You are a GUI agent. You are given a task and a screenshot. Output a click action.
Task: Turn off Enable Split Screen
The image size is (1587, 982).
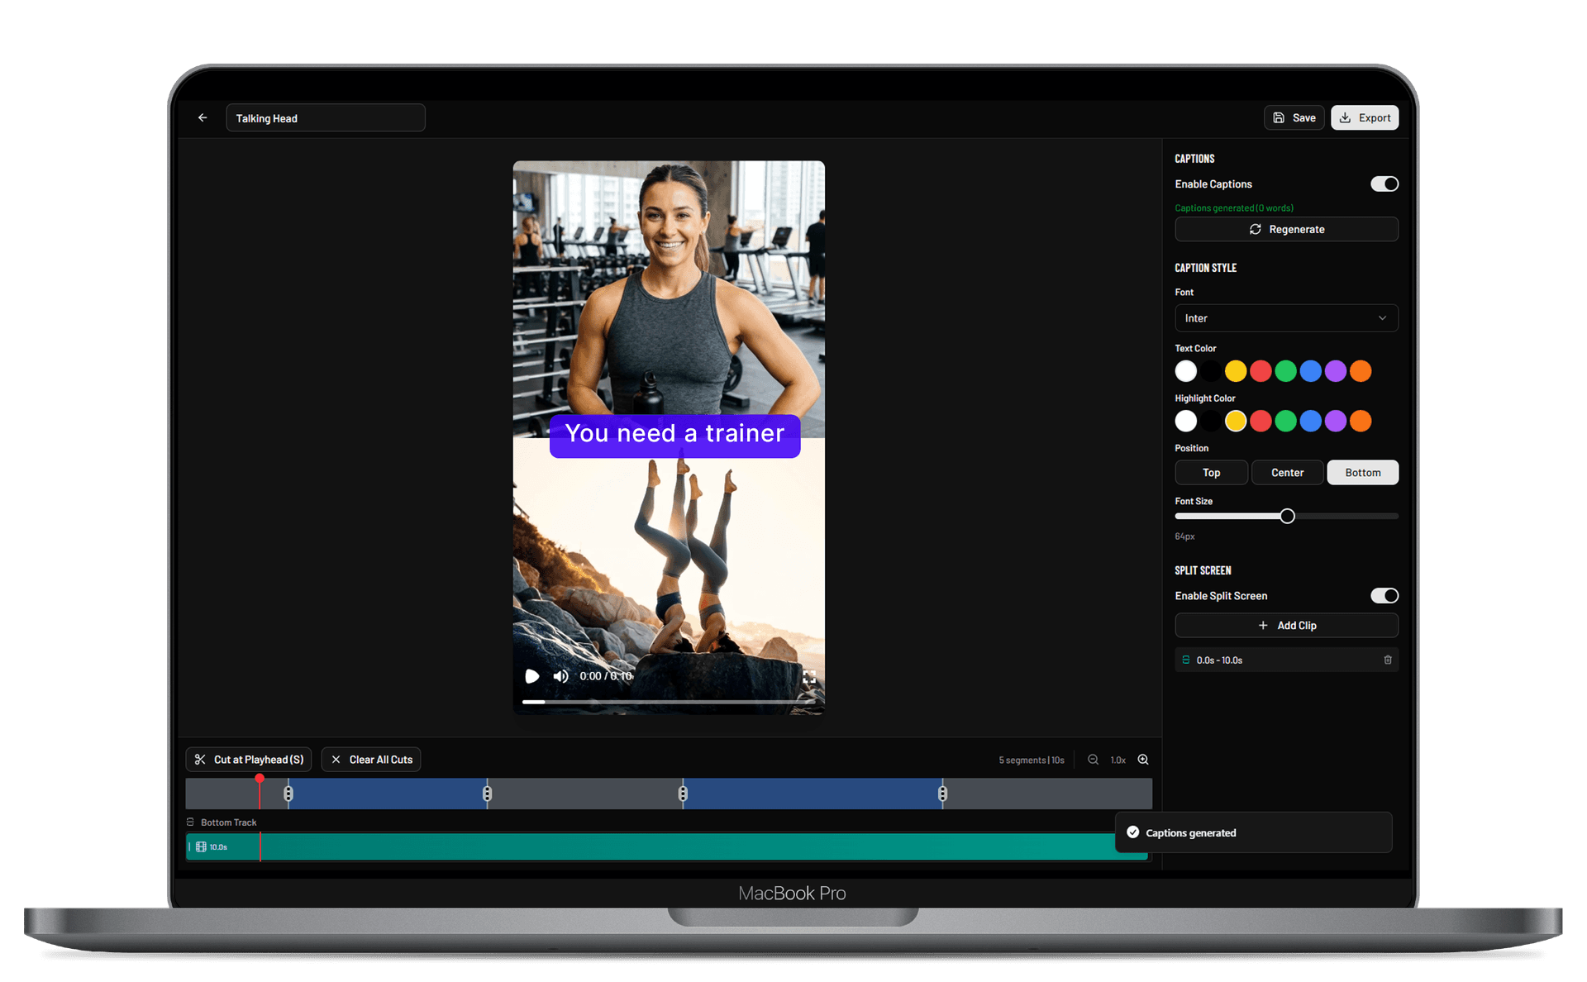(x=1384, y=595)
